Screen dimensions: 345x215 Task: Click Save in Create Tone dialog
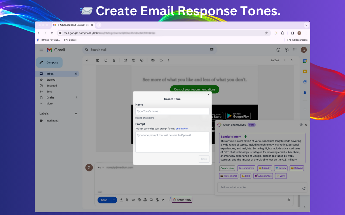click(x=204, y=159)
